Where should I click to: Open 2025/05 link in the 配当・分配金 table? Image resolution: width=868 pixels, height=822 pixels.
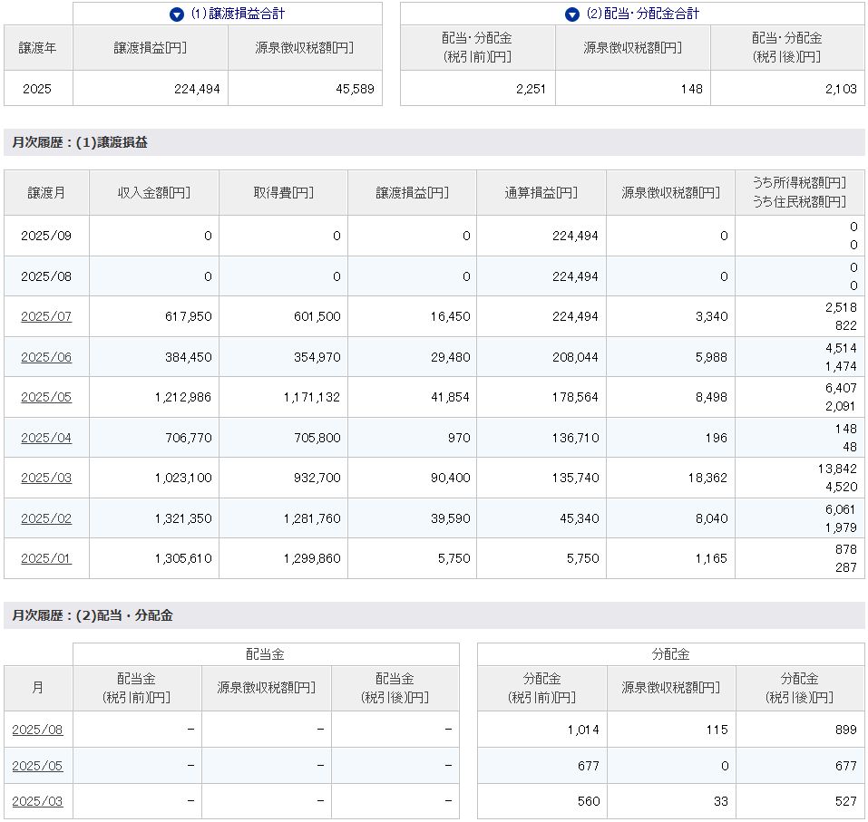(x=37, y=766)
